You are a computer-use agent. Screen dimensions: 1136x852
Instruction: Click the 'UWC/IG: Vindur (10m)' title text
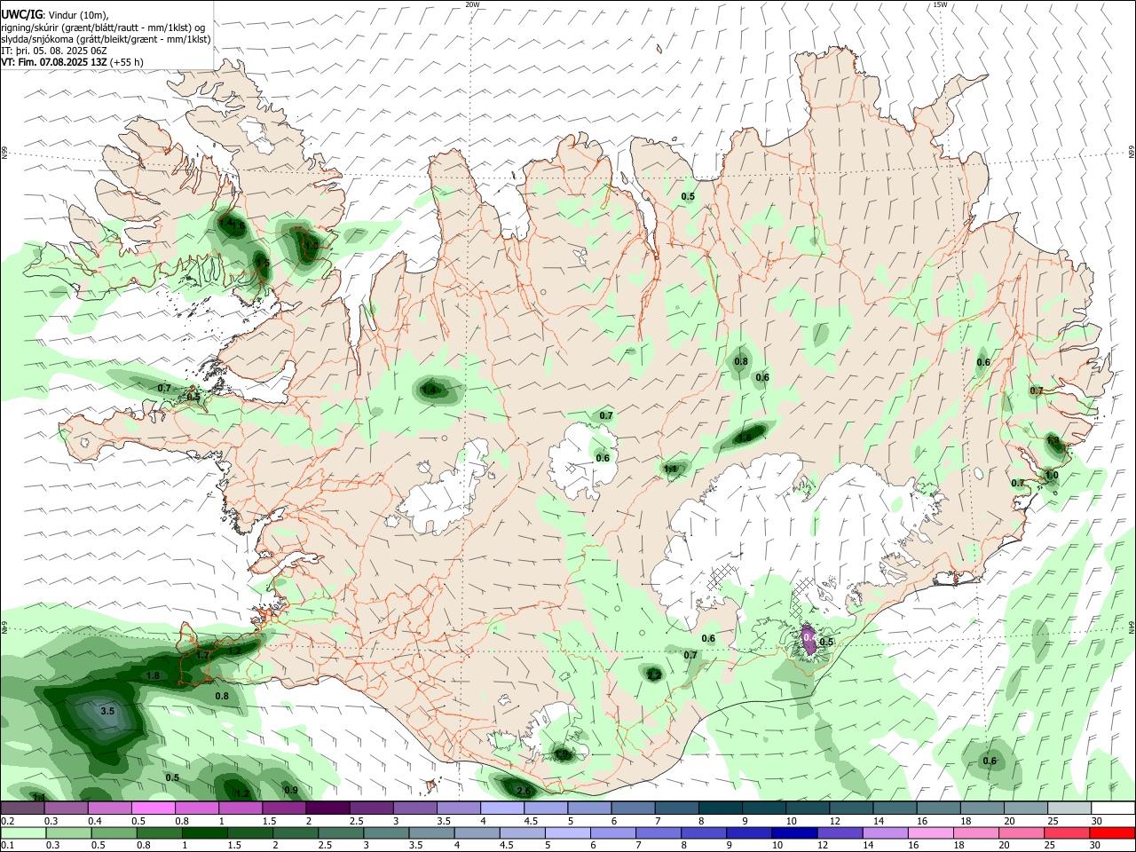[55, 15]
